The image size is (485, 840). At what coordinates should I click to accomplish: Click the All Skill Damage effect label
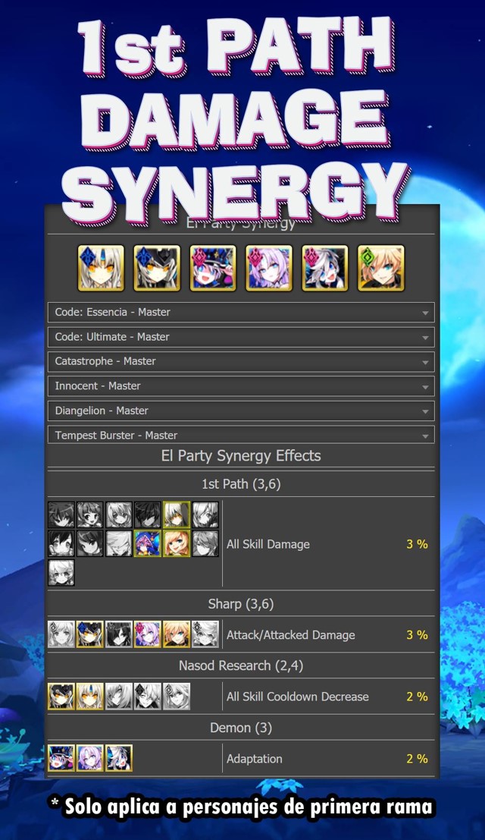click(x=268, y=544)
